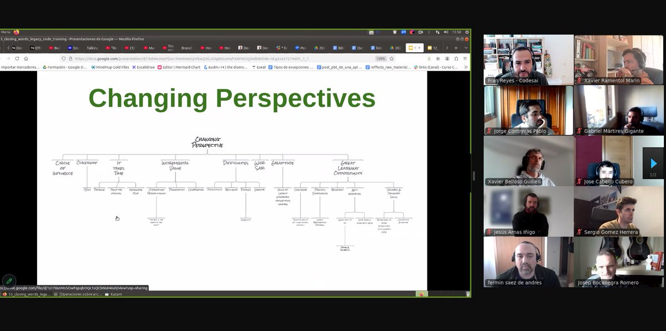The height and width of the screenshot is (331, 666).
Task: Open the Firefox hamburger menu
Action: tap(465, 58)
